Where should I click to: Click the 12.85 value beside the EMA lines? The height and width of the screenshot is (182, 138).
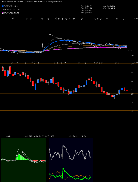pos(130,50)
